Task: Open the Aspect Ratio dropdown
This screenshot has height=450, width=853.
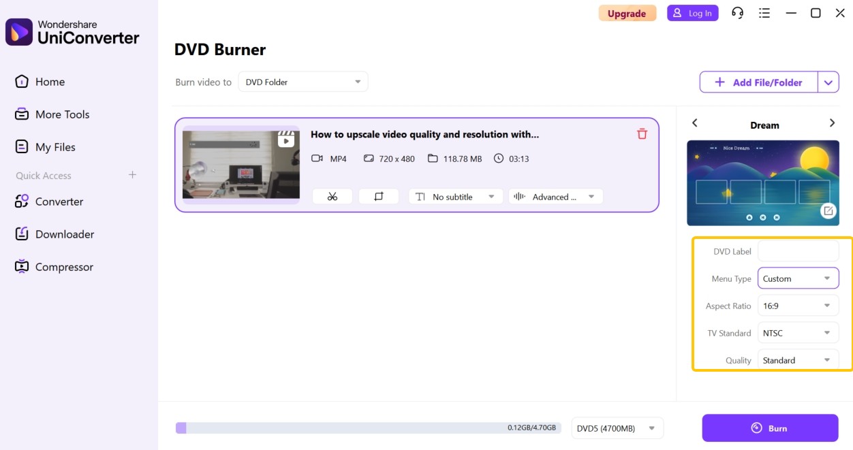Action: (x=798, y=306)
